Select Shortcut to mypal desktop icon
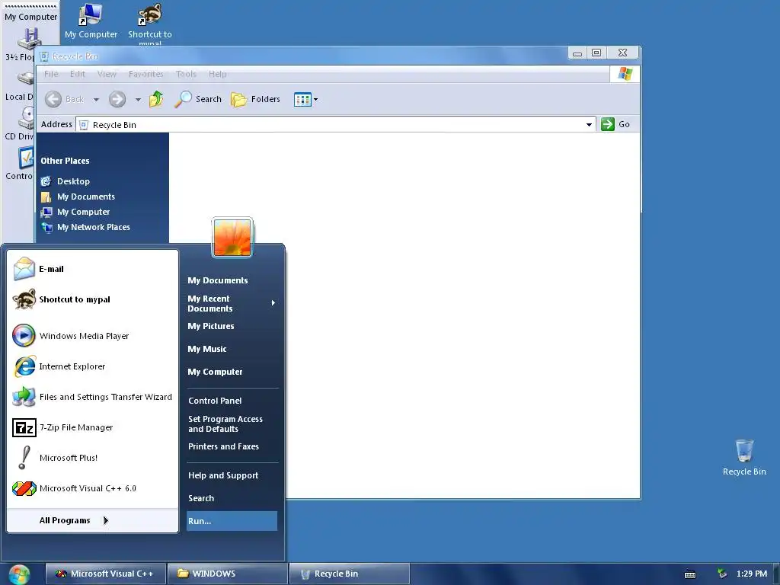The height and width of the screenshot is (585, 780). pos(150,24)
